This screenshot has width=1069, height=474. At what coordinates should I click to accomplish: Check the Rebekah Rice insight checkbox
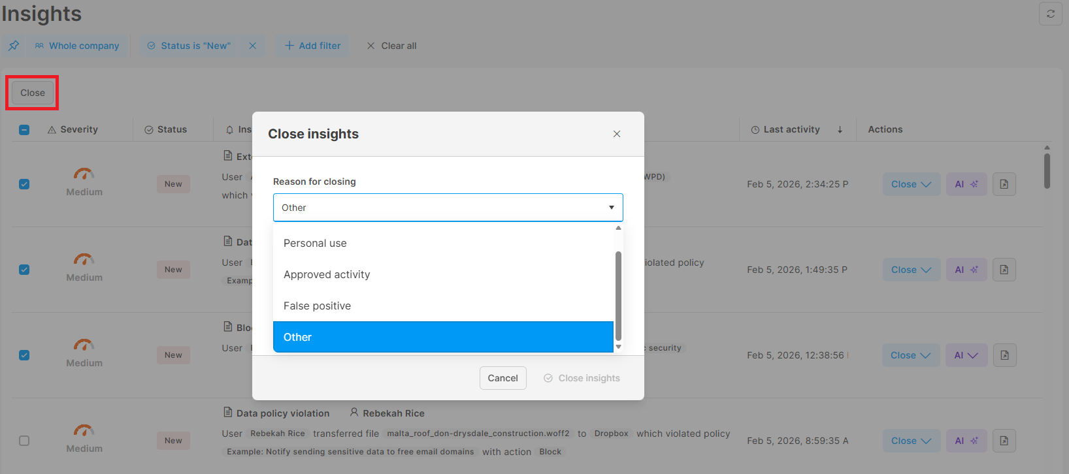click(24, 441)
